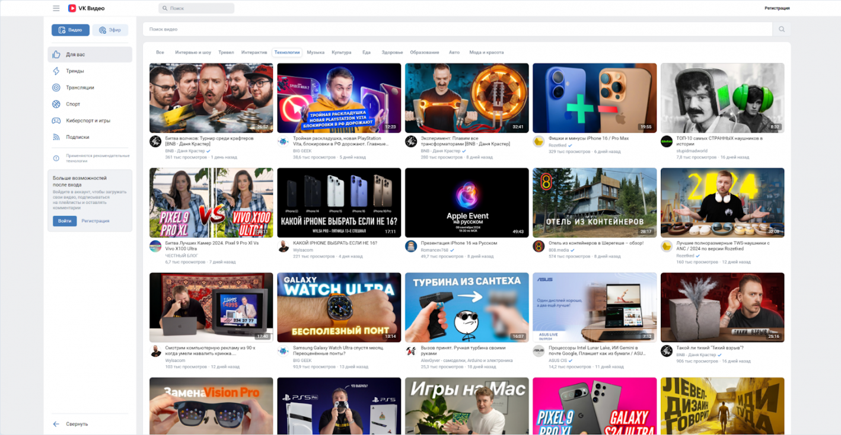Click Регистрация link in the page header
841x435 pixels.
tap(777, 8)
